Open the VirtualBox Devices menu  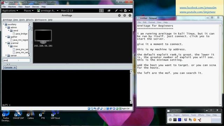tap(35, 7)
